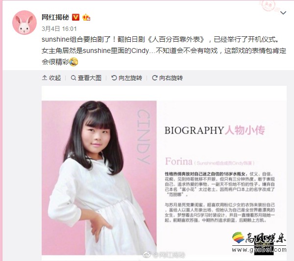Viewport: 294px width, 261px height.
Task: Click the crown membership badge icon
Action: [x=86, y=18]
